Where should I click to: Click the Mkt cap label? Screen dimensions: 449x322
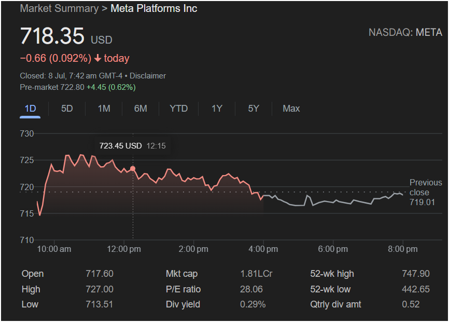182,274
